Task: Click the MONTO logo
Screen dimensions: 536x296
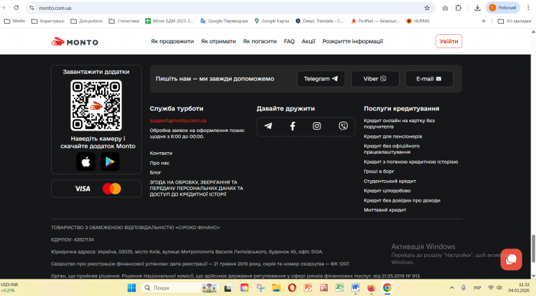Action: 75,42
